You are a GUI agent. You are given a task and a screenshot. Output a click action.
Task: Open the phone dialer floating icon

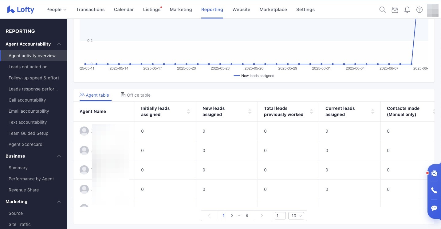[x=434, y=191]
